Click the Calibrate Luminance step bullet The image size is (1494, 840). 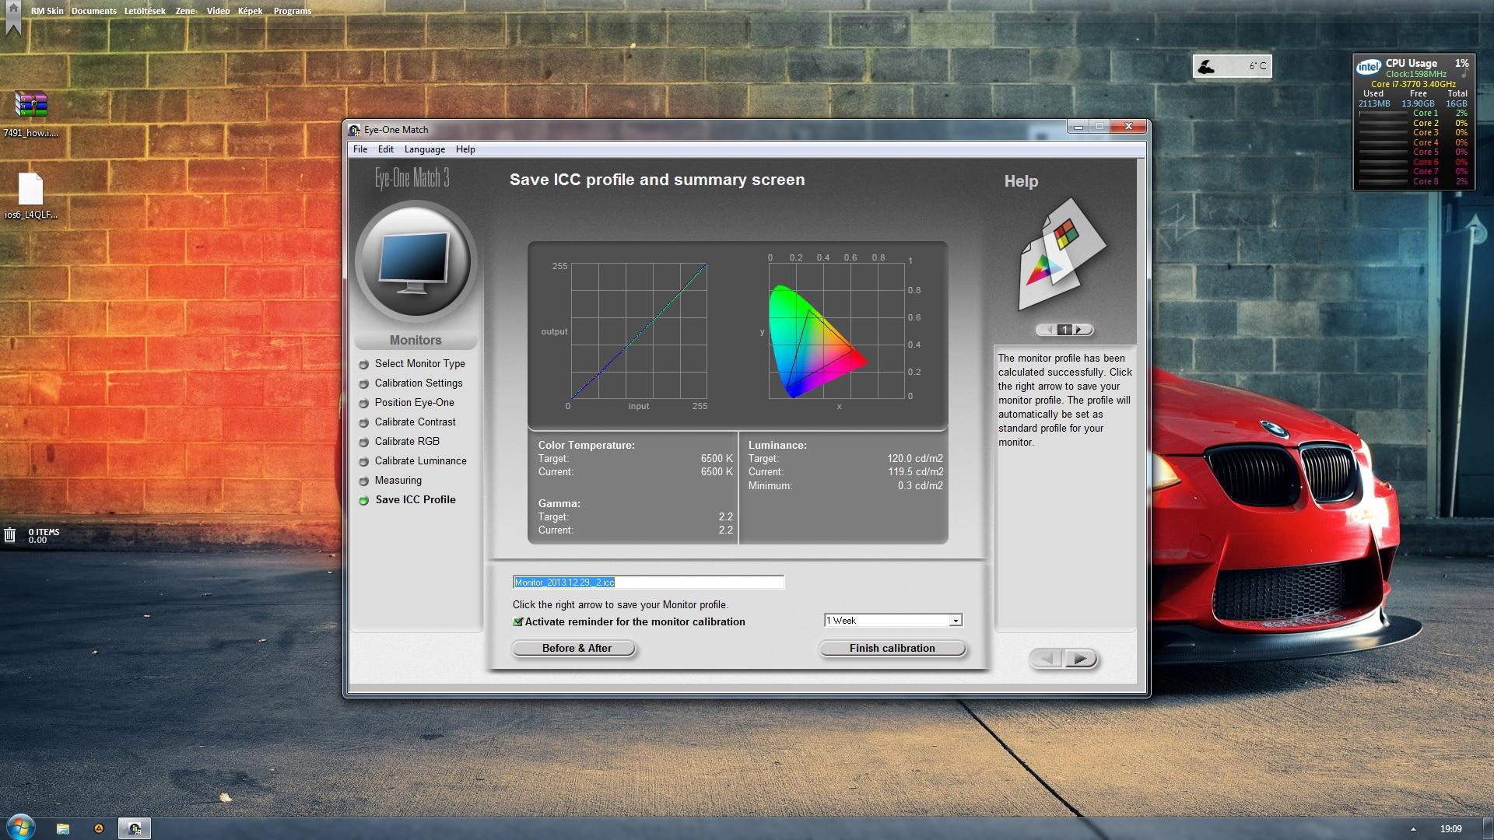pyautogui.click(x=363, y=462)
